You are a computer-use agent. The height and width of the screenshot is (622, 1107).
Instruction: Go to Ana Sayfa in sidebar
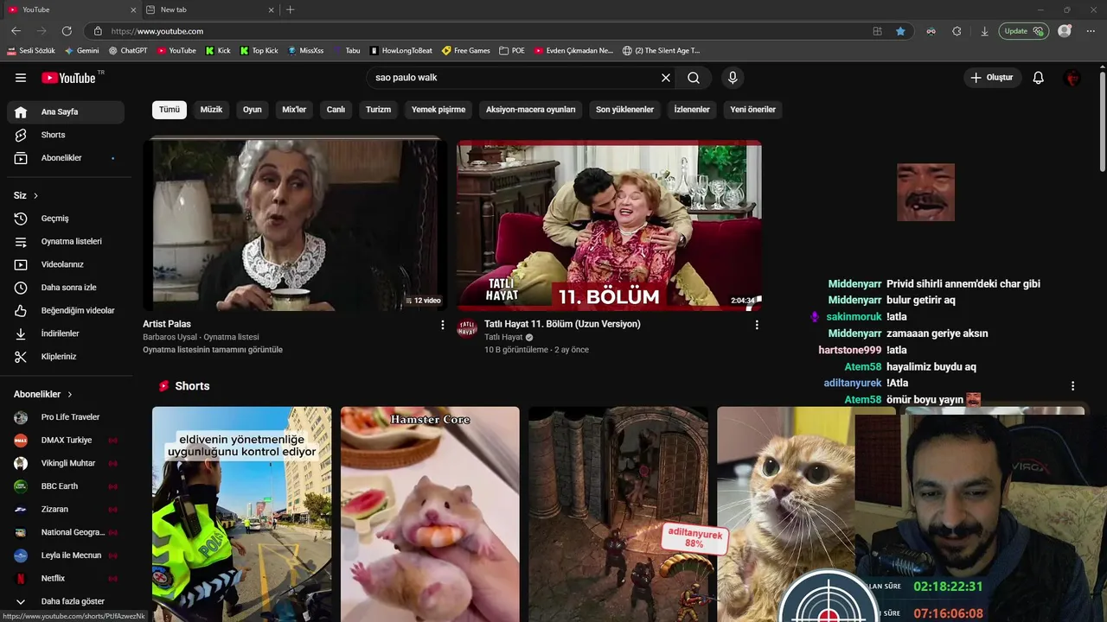coord(66,111)
